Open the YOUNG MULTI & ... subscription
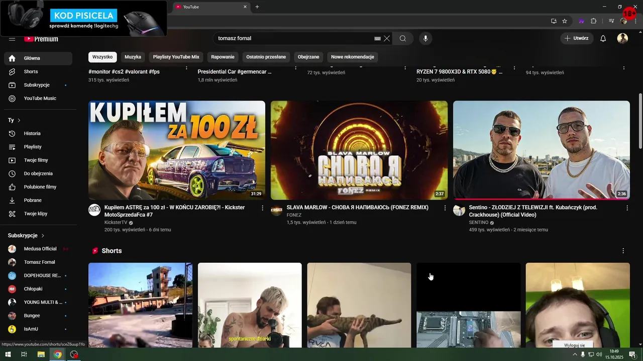The image size is (643, 361). pos(38,302)
